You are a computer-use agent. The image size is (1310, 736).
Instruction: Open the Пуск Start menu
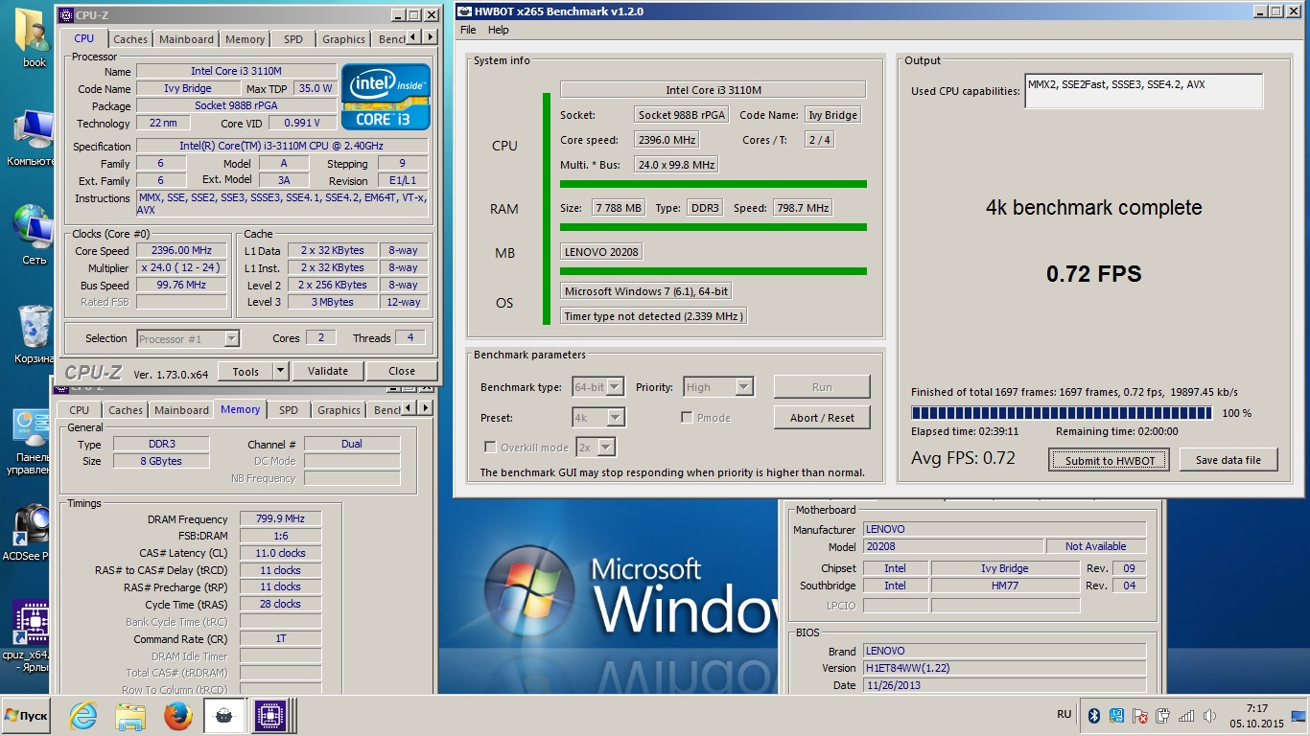click(x=26, y=716)
